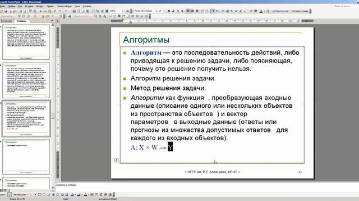Click the slide title Алгоритмы
Image resolution: width=359 pixels, height=201 pixels.
click(146, 40)
